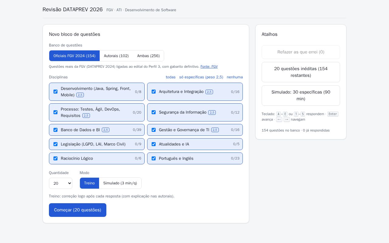The image size is (389, 243).
Task: Click Refazer as que errei (0) shortcut
Action: click(x=301, y=52)
